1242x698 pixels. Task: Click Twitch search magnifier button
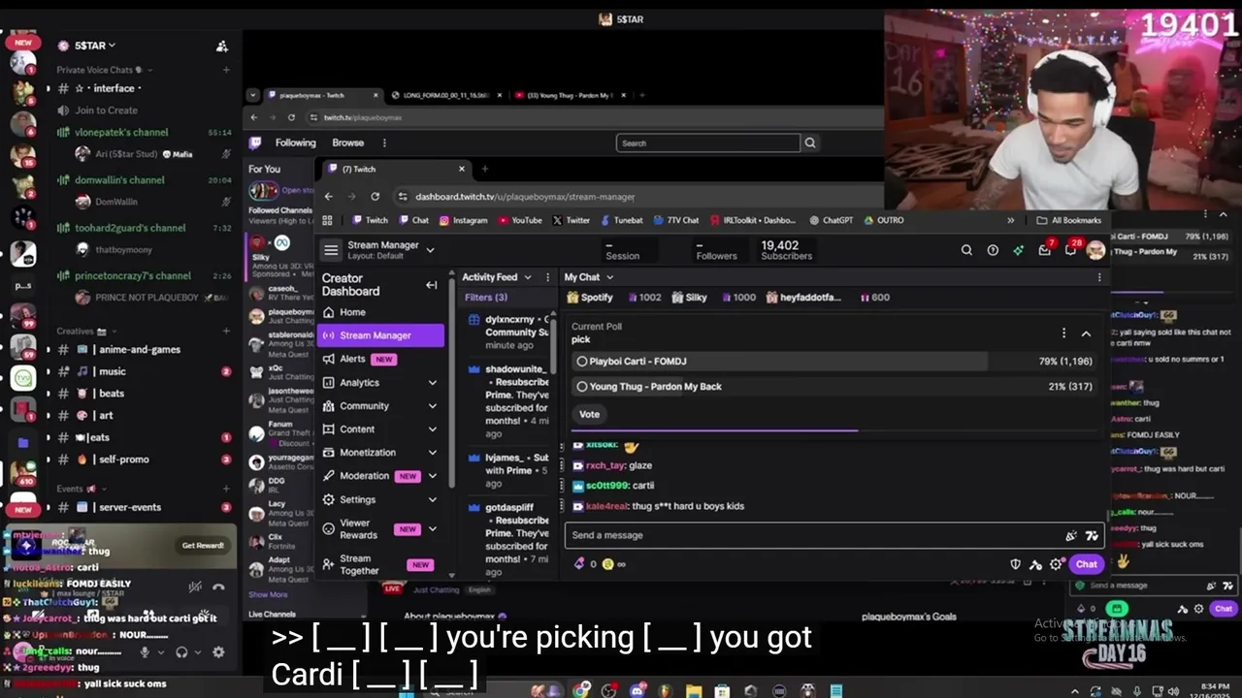[810, 143]
